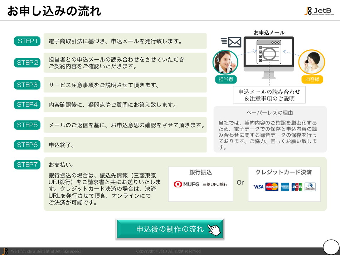Click the small JetB logo in footer

tap(5, 251)
